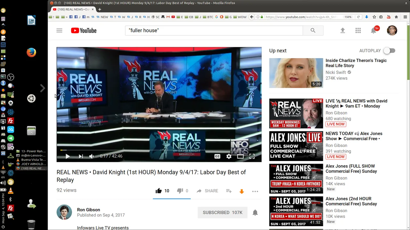410x230 pixels.
Task: Seek along the video progress bar
Action: coord(159,150)
